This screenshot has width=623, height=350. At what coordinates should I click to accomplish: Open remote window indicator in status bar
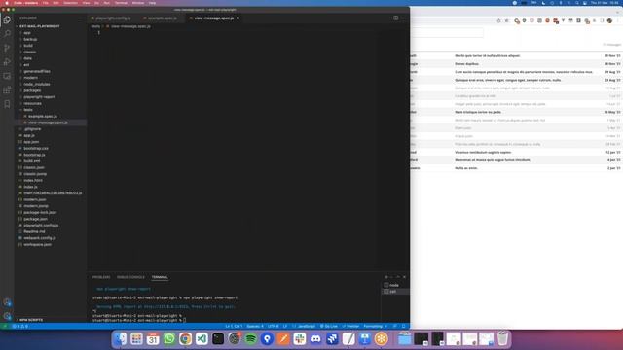coord(4,327)
